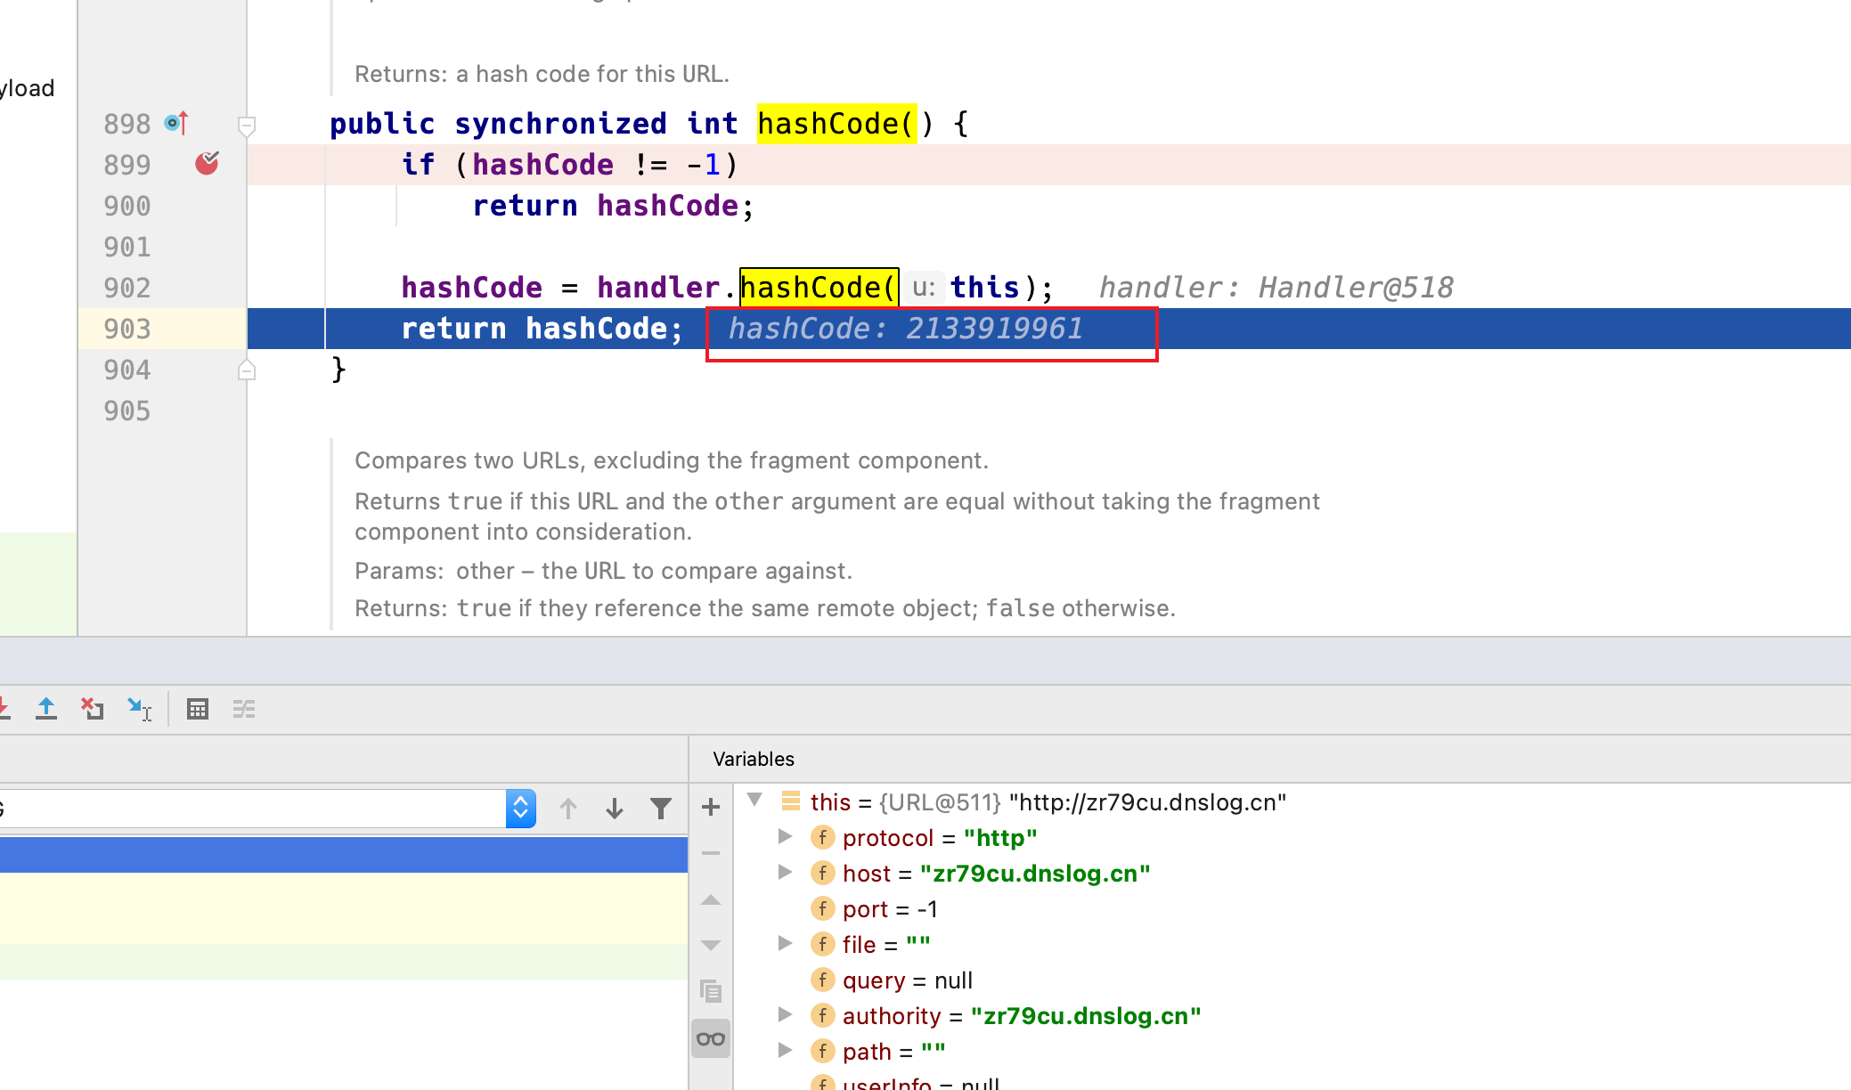Click the Trace Current Stream Chain icon

pyautogui.click(x=244, y=709)
